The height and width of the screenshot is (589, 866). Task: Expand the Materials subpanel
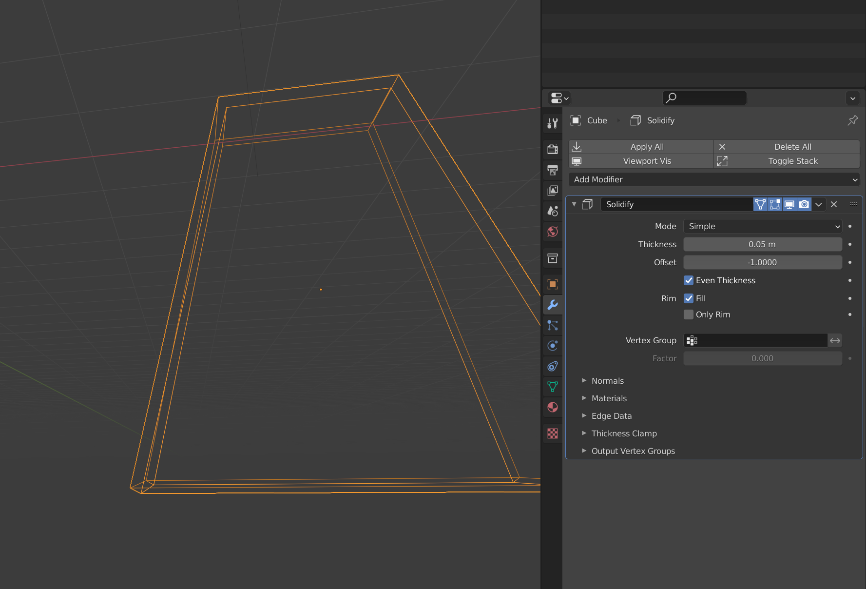coord(609,398)
